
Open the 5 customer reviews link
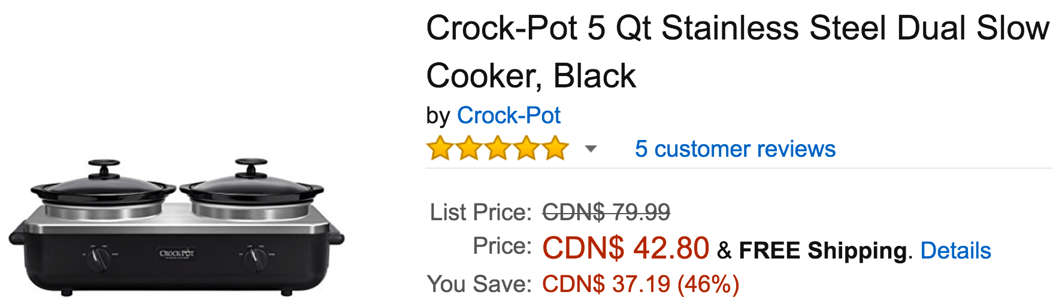click(x=735, y=149)
